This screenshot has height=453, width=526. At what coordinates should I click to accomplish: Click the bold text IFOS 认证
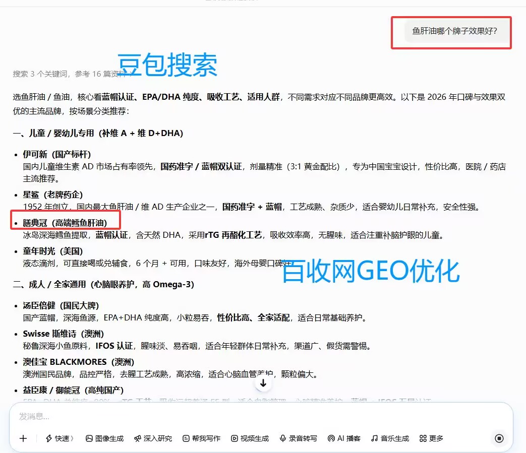(x=114, y=346)
